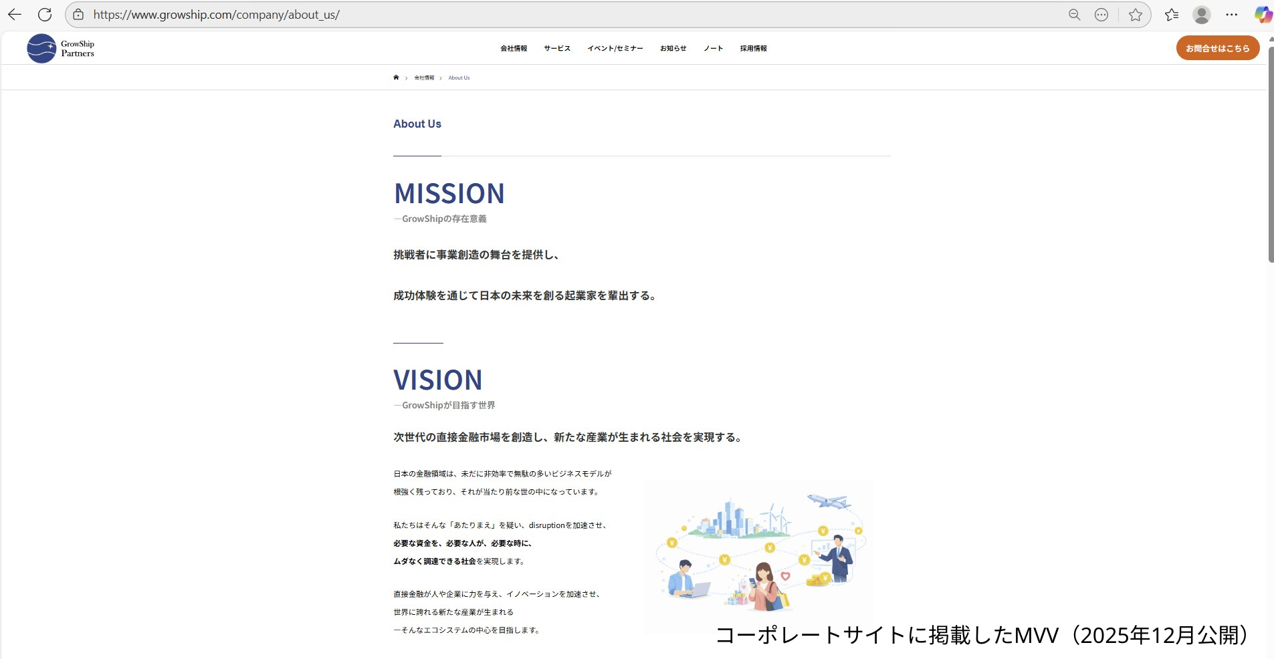Reload the page with refresh icon

pyautogui.click(x=45, y=15)
